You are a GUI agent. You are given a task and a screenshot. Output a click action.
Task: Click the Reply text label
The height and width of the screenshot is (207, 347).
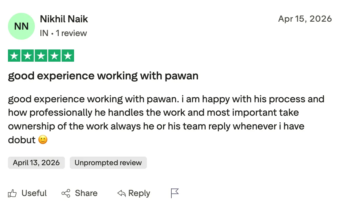(139, 193)
